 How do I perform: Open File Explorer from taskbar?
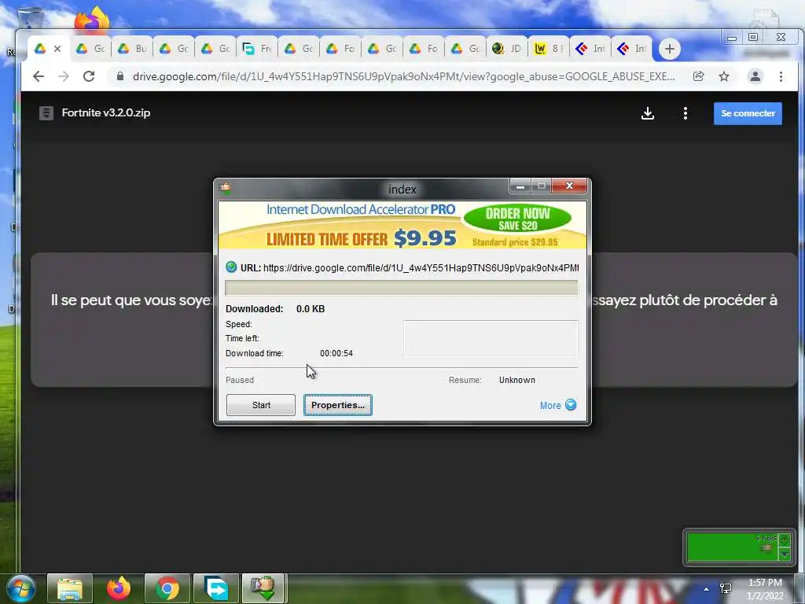[70, 589]
